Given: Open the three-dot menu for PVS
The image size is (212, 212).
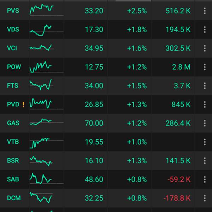Looking at the screenshot, I should click(205, 11).
